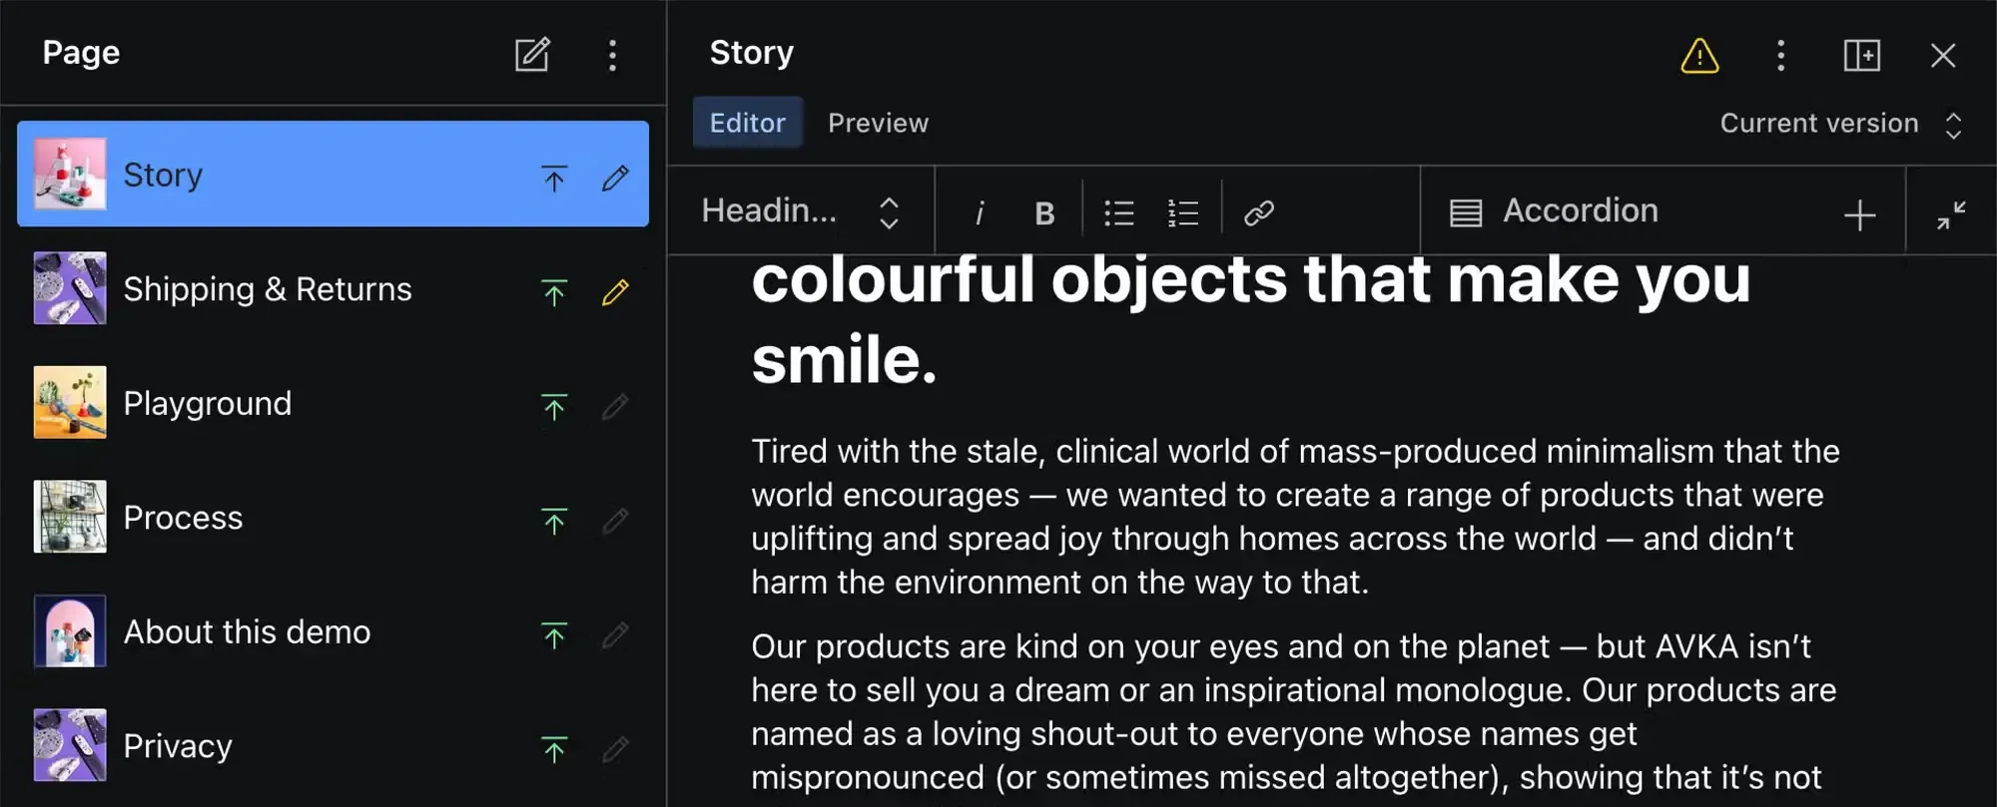1997x807 pixels.
Task: Click publish arrow on Process row
Action: coord(554,521)
